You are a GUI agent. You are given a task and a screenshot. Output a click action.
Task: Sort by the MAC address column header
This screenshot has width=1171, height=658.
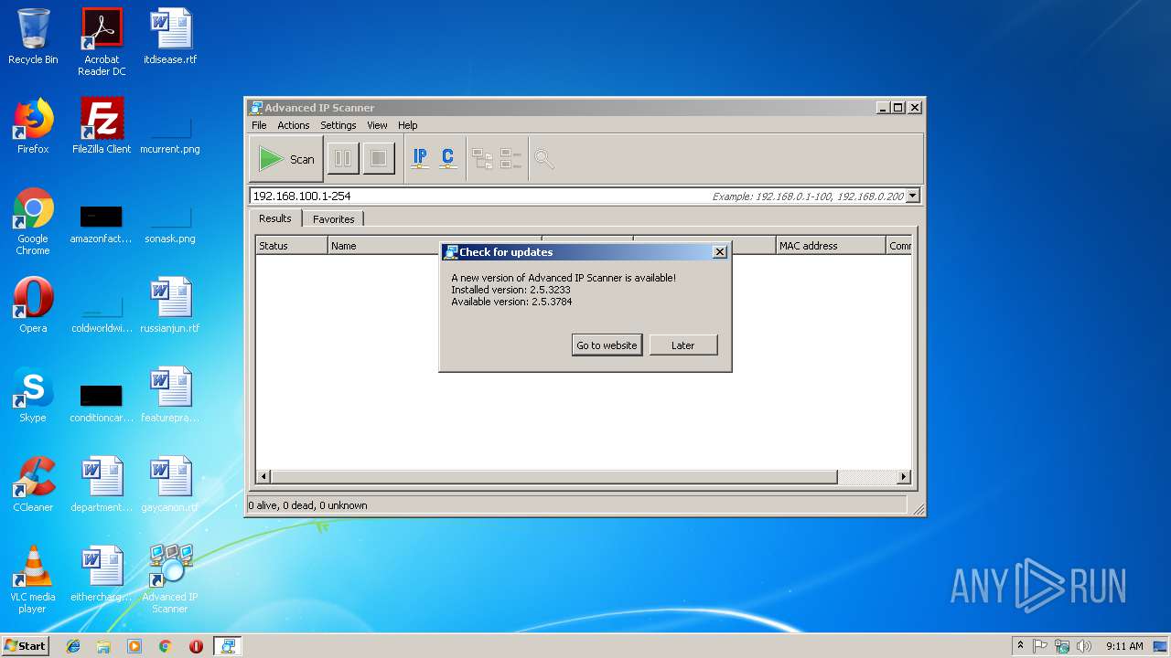pos(831,246)
